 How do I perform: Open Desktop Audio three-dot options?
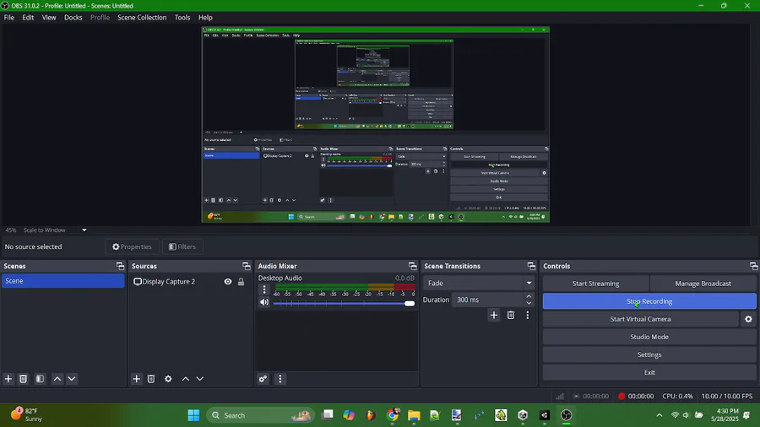[264, 289]
